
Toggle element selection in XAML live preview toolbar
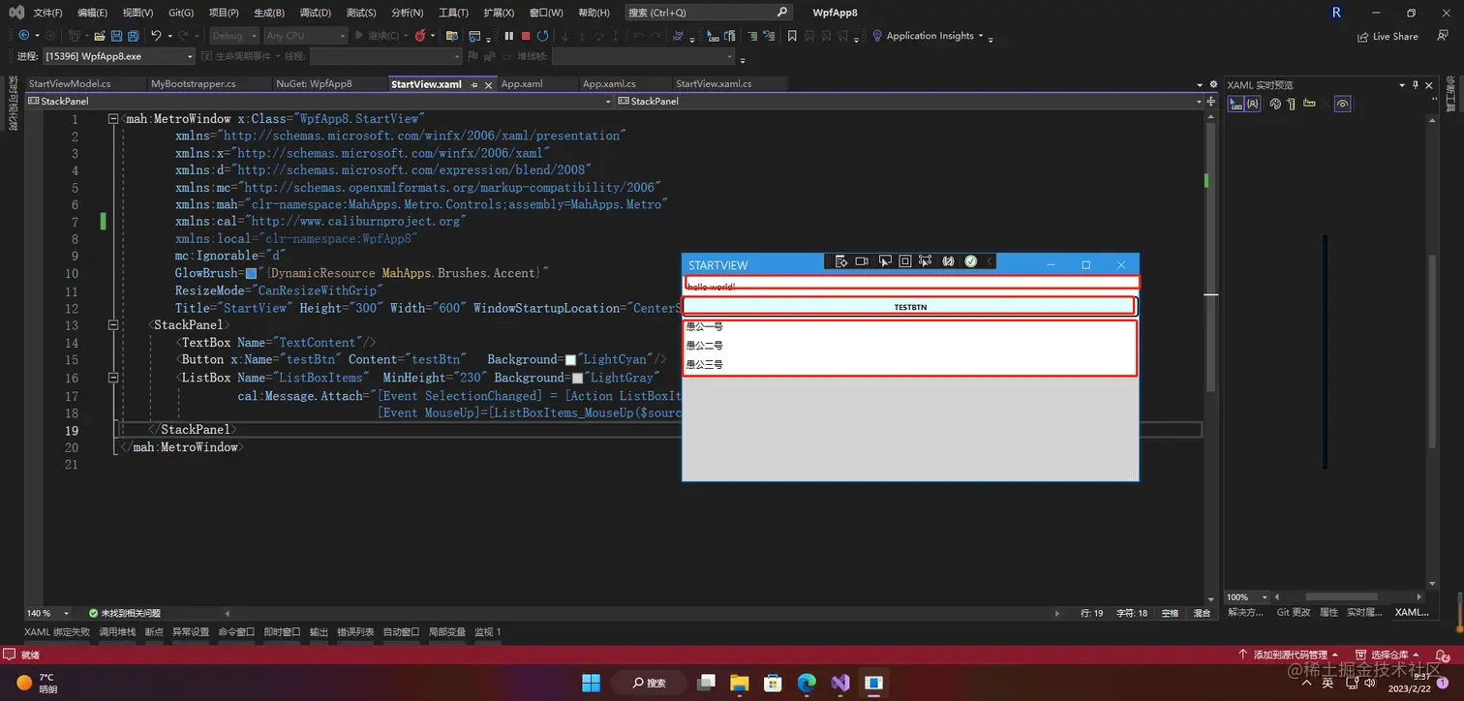point(1236,104)
